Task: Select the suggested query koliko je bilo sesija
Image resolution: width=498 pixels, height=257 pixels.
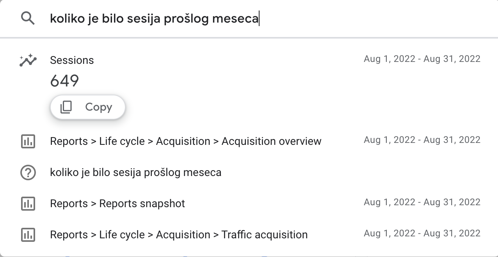Action: (x=249, y=173)
